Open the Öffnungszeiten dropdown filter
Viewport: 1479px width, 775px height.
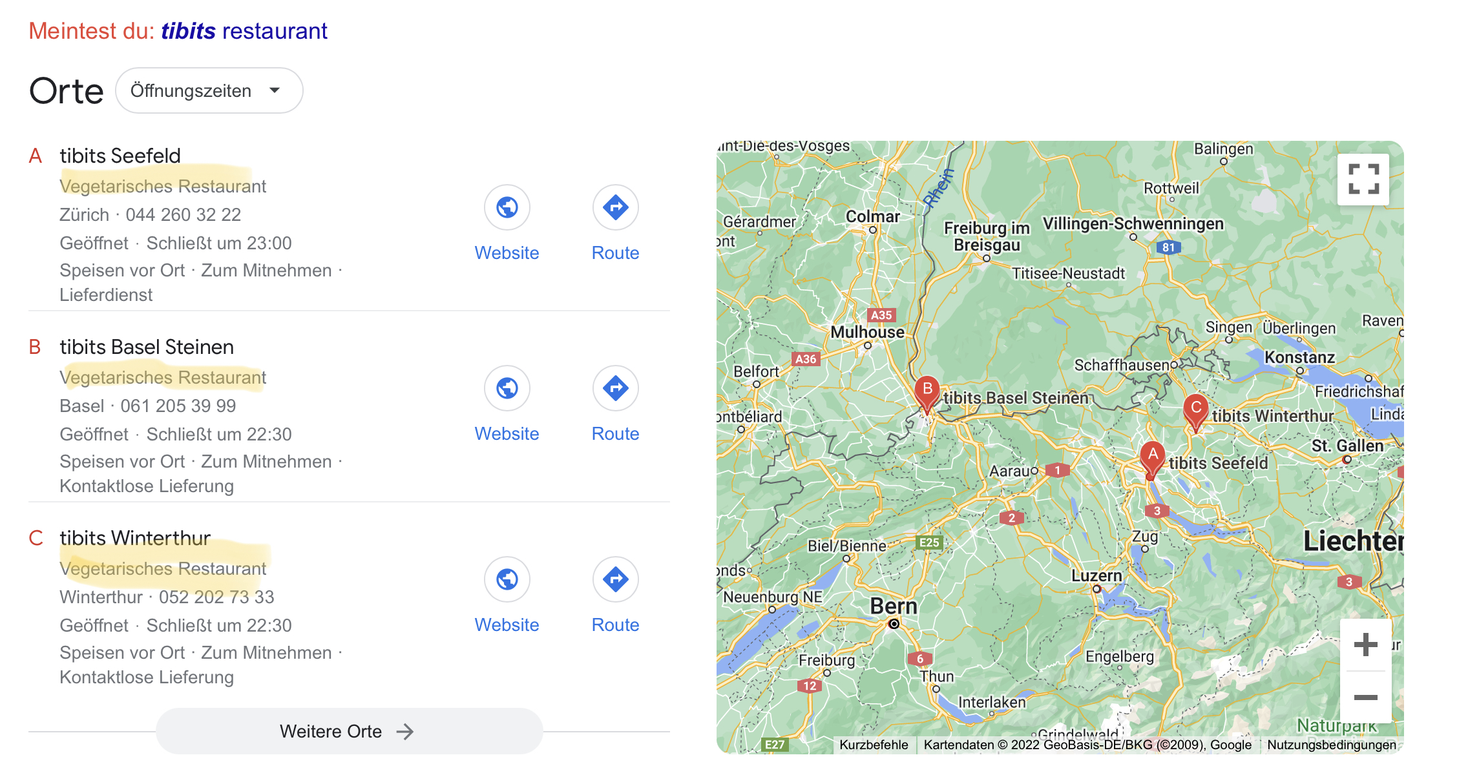pyautogui.click(x=209, y=90)
